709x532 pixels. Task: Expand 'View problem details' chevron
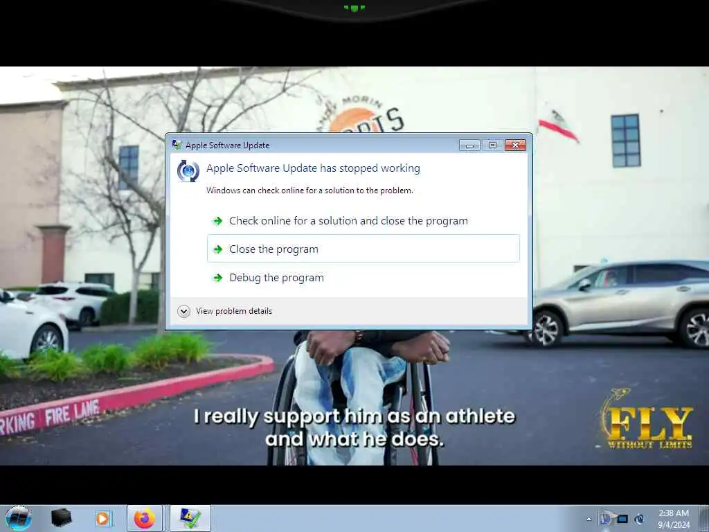coord(183,311)
